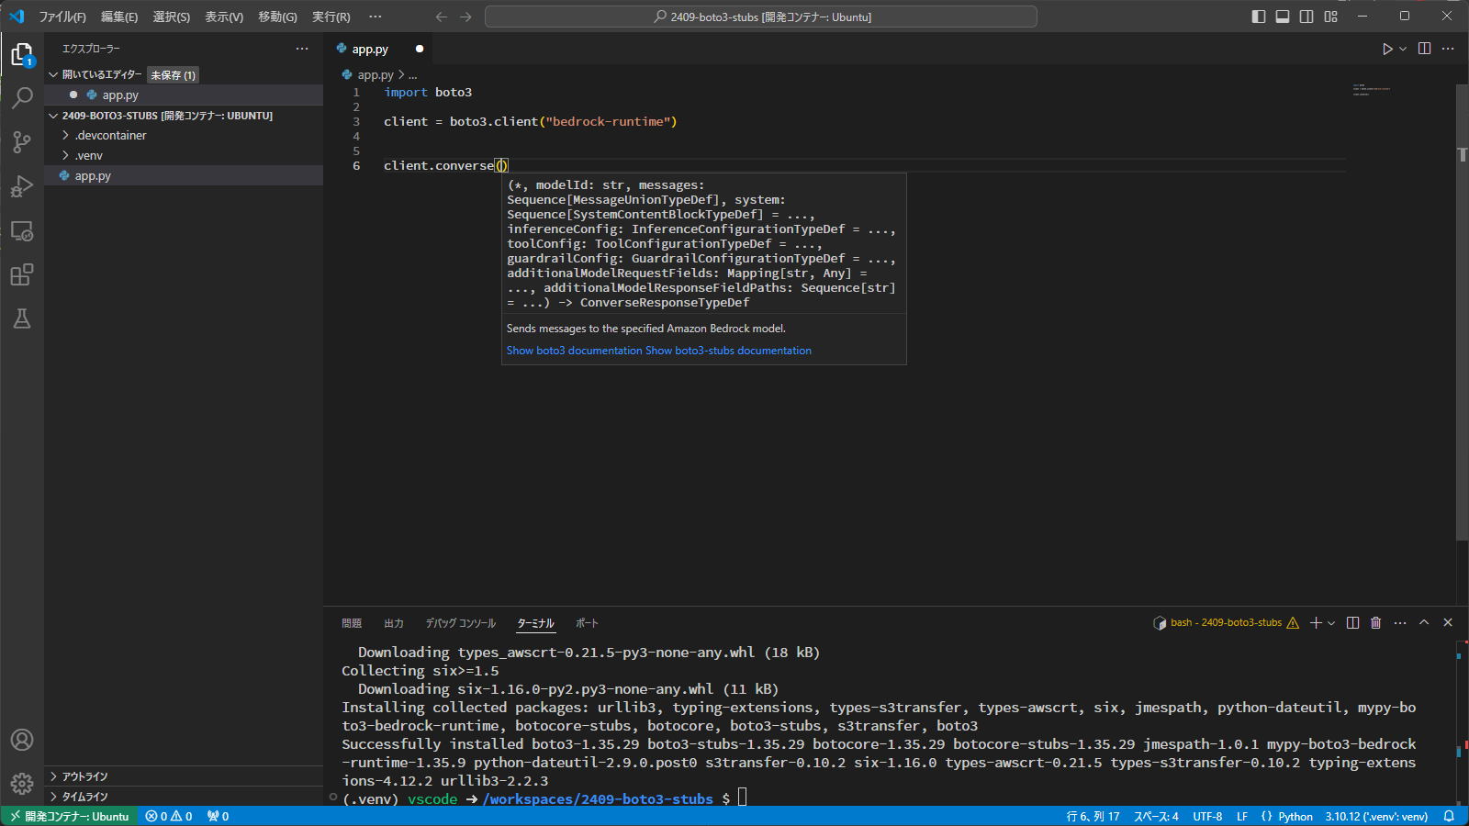
Task: Expand the outline section
Action: [184, 776]
